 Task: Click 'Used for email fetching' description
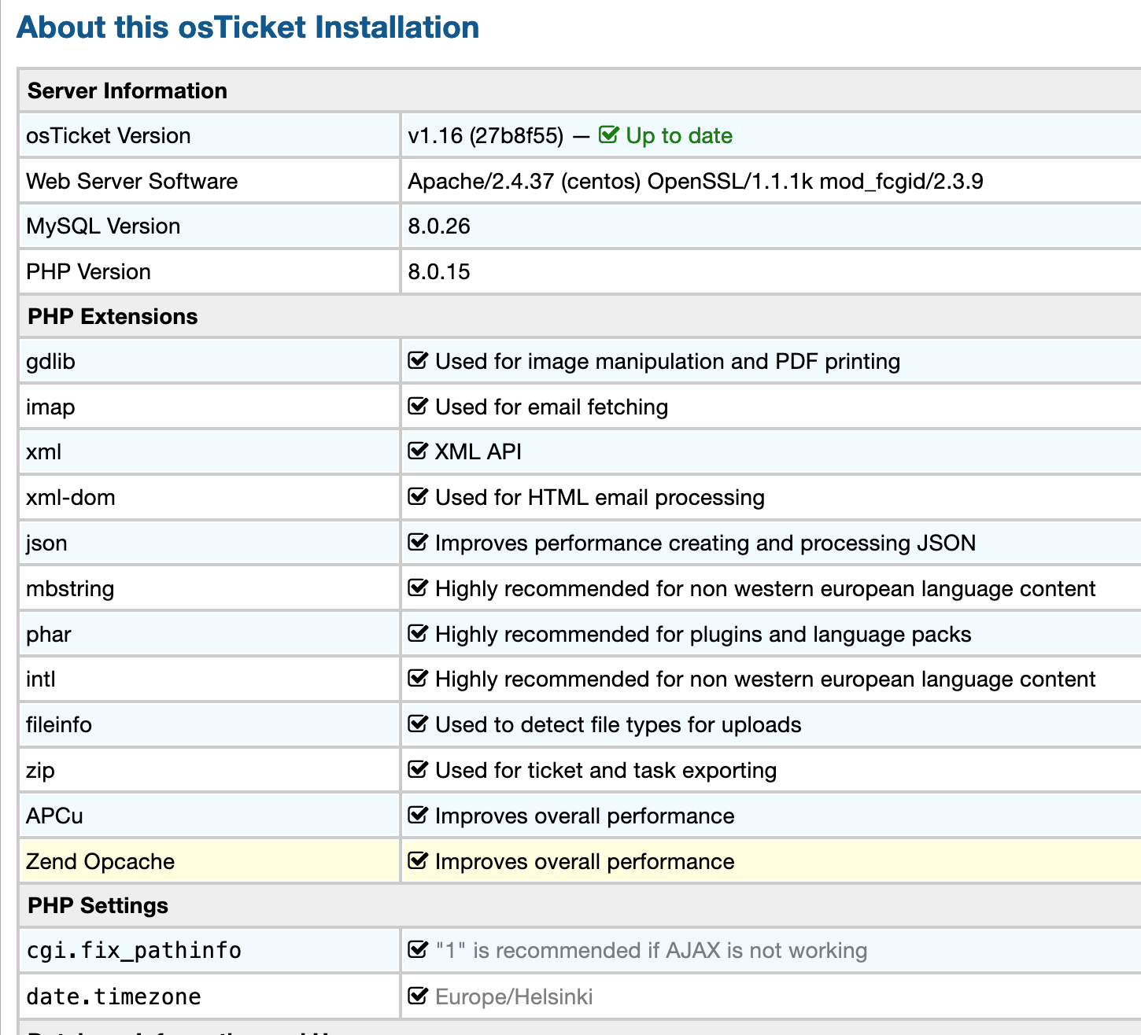coord(552,407)
